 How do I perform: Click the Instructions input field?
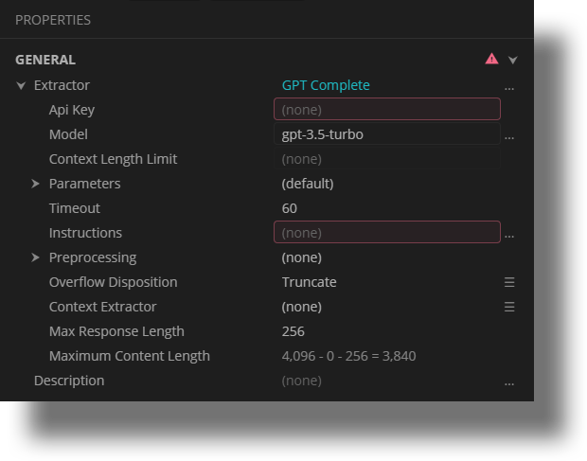[x=386, y=233]
